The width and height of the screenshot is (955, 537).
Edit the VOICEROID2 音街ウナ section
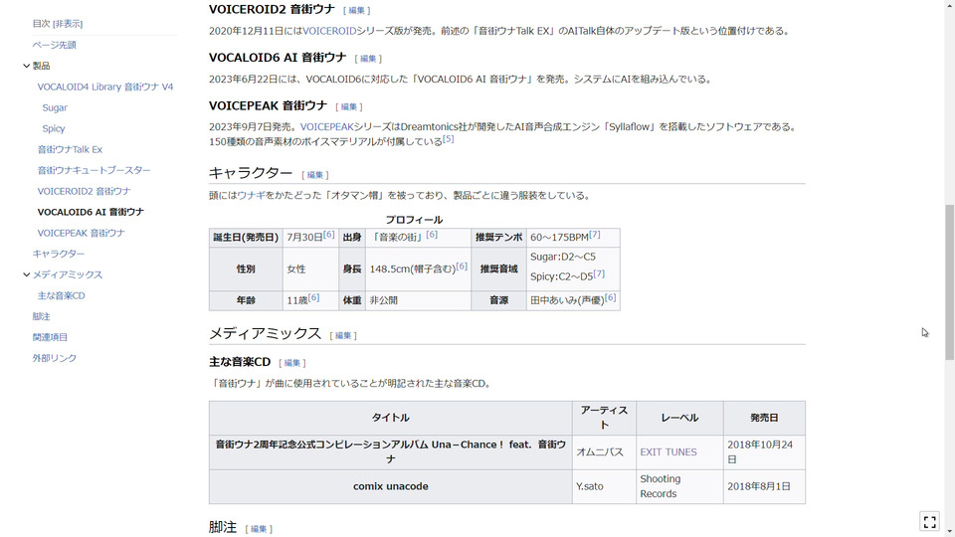click(x=356, y=10)
